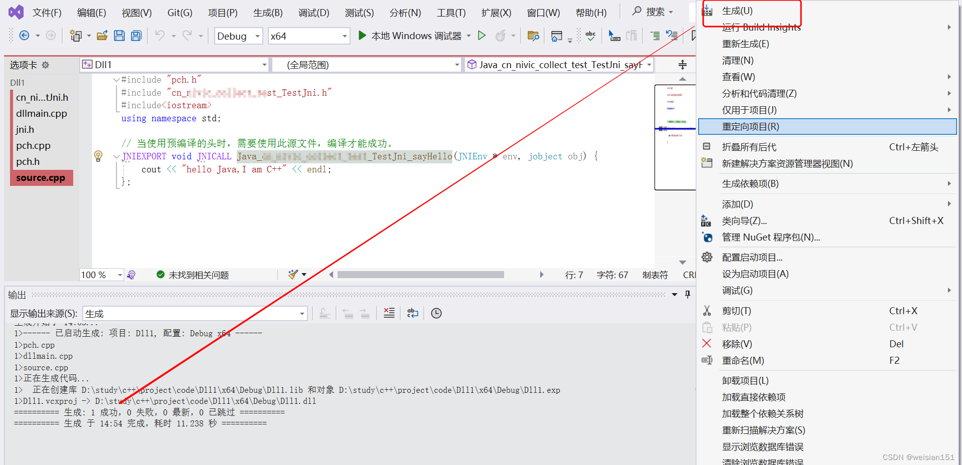Click the Undo arrow icon
Screen dimensions: 962x465
(160, 36)
